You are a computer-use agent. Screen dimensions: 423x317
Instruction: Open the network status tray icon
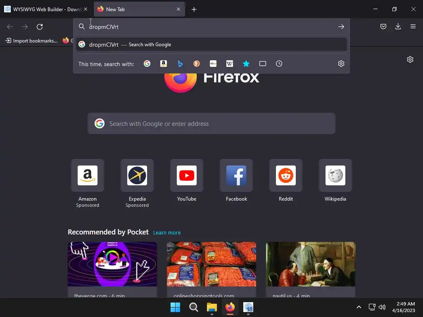(x=372, y=307)
